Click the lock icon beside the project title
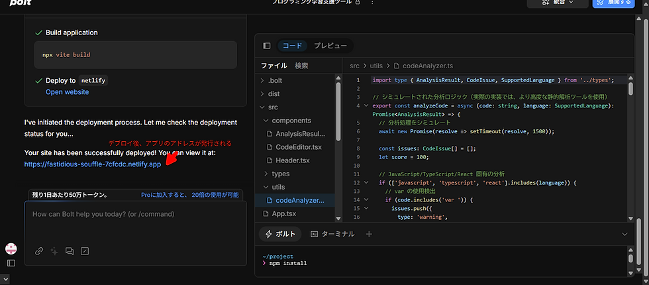This screenshot has width=649, height=285. click(x=358, y=2)
